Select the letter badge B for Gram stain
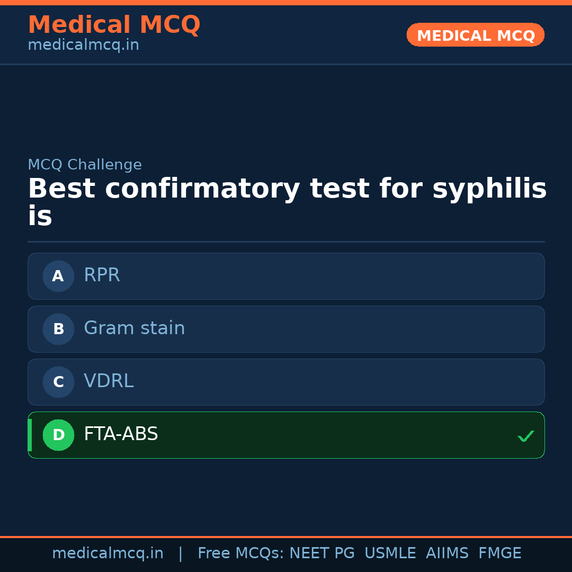The width and height of the screenshot is (572, 572). click(58, 329)
